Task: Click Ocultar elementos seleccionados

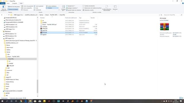Action: 107,8
